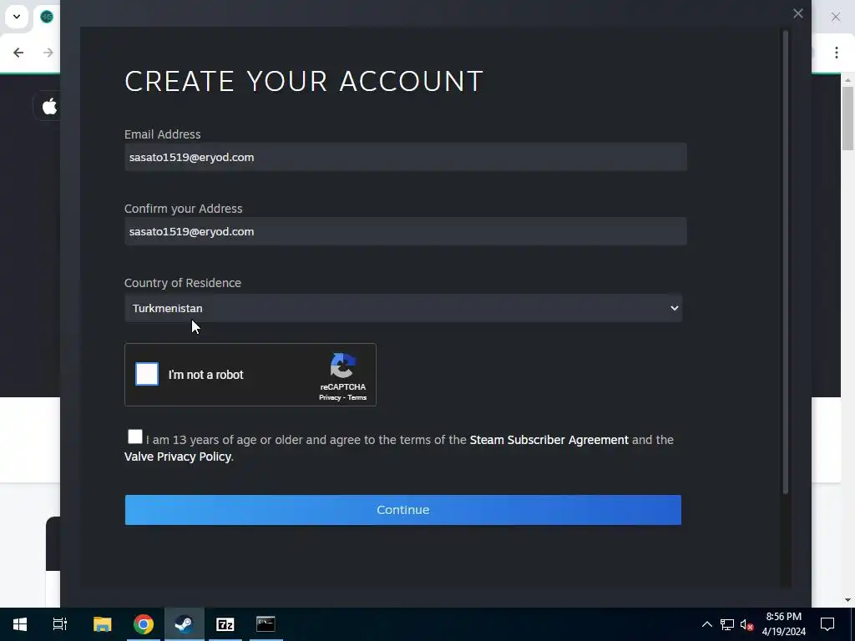Open the Command Prompt taskbar icon
This screenshot has width=855, height=641.
click(266, 624)
